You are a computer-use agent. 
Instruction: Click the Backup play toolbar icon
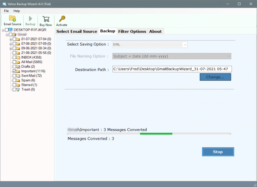click(x=30, y=18)
